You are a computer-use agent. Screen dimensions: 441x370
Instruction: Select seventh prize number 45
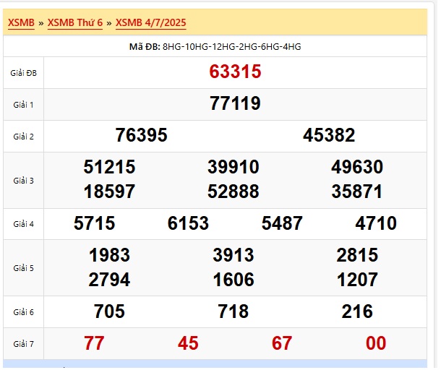[x=188, y=343]
